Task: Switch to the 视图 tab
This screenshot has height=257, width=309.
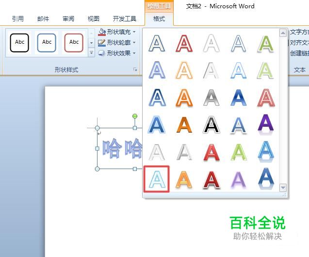Action: click(94, 19)
